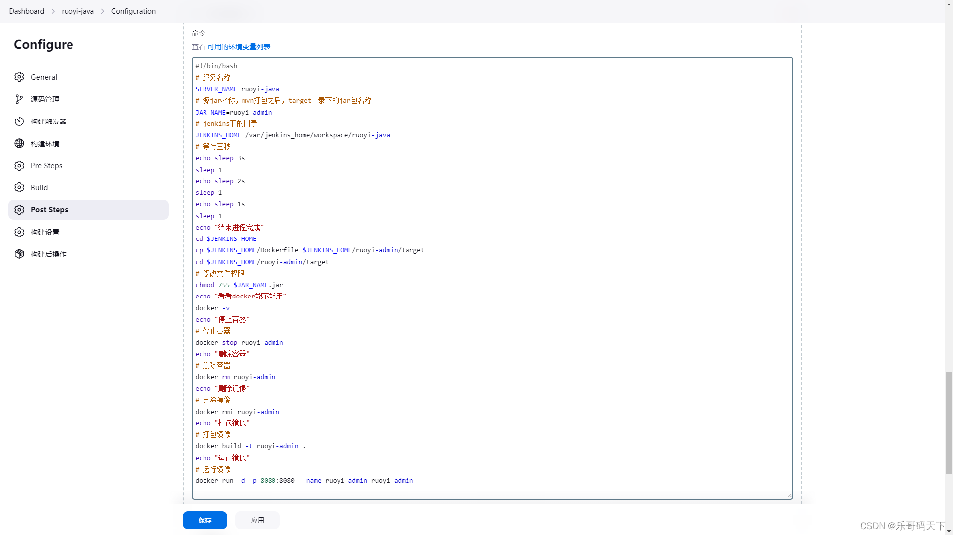The image size is (953, 535).
Task: Click the '#!/bin/bash' line
Action: 216,66
